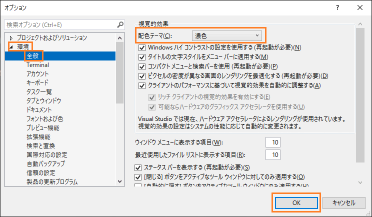
Task: Click tree scrollbar up arrow
Action: pos(120,38)
